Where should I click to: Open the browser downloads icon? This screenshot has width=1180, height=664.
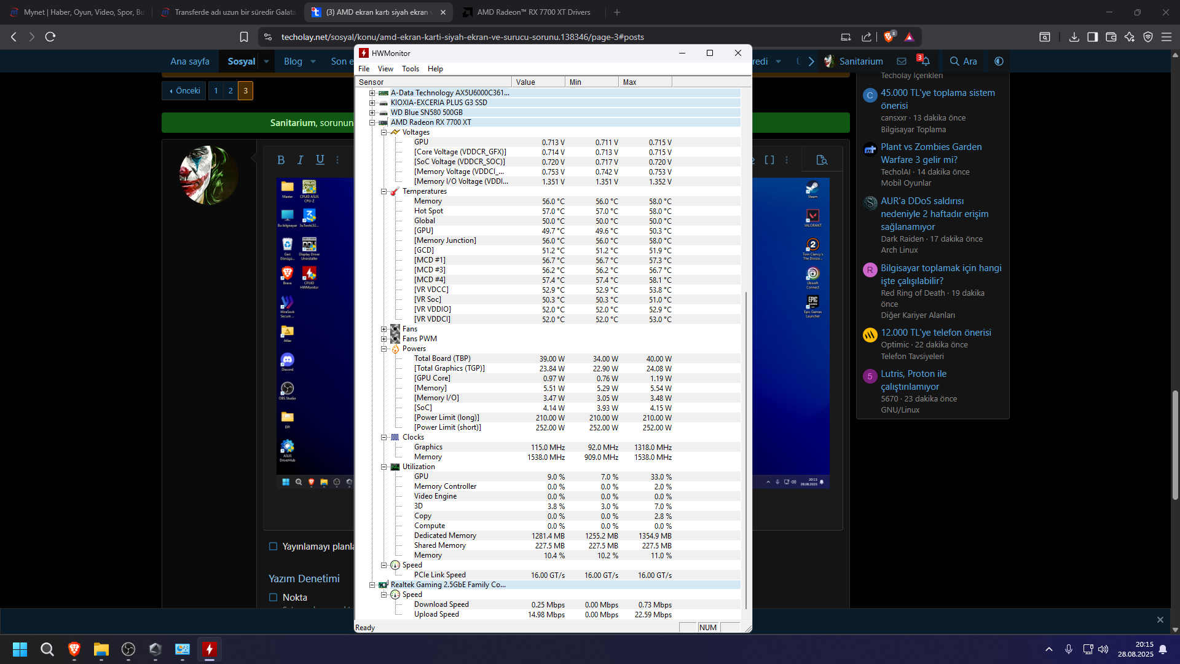(x=1074, y=37)
